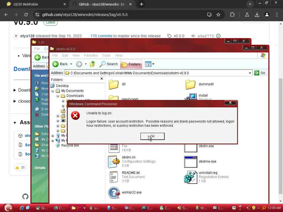The image size is (283, 212).
Task: Click OK in the Unable to log on dialog
Action: pyautogui.click(x=152, y=136)
